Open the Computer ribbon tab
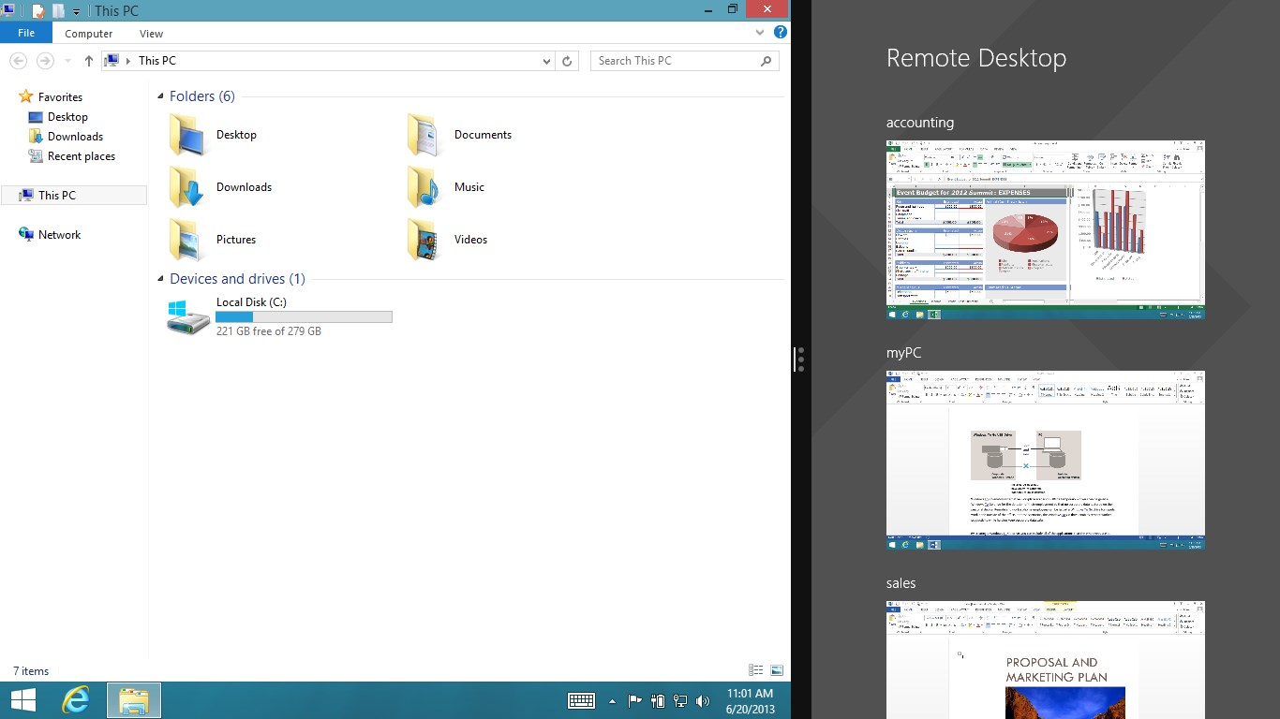The width and height of the screenshot is (1280, 719). point(89,34)
